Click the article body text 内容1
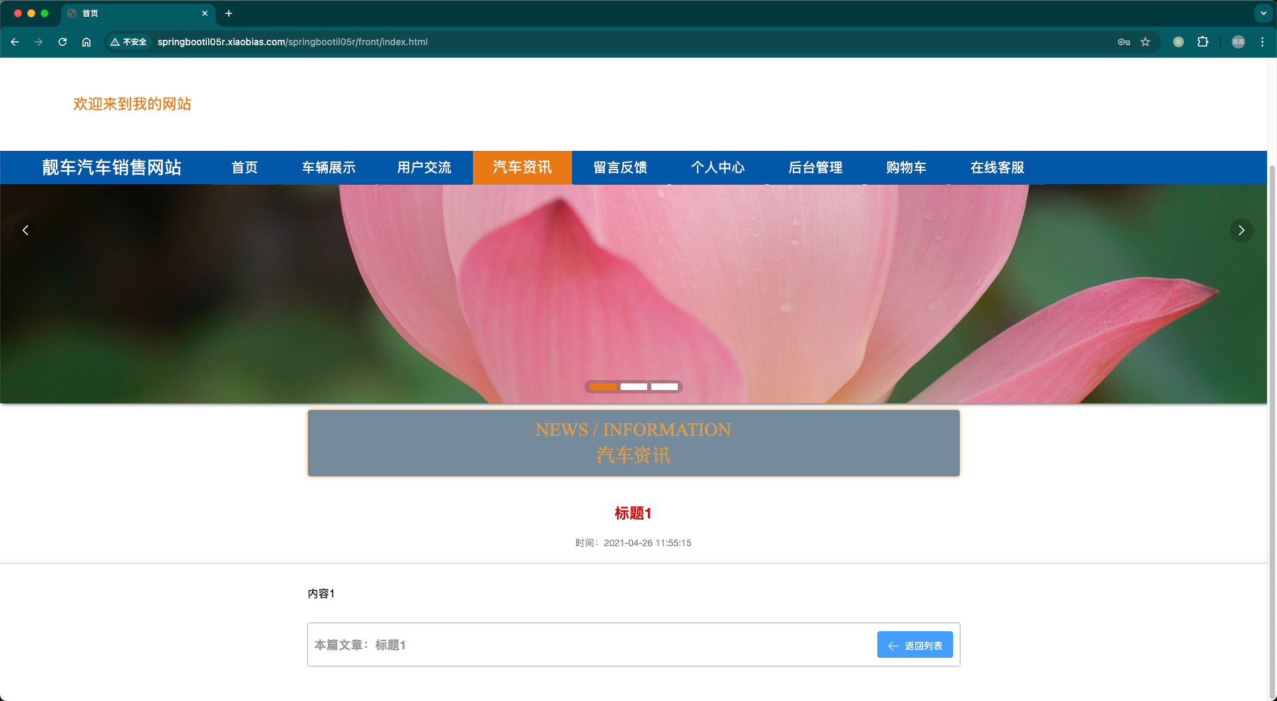 (x=321, y=593)
